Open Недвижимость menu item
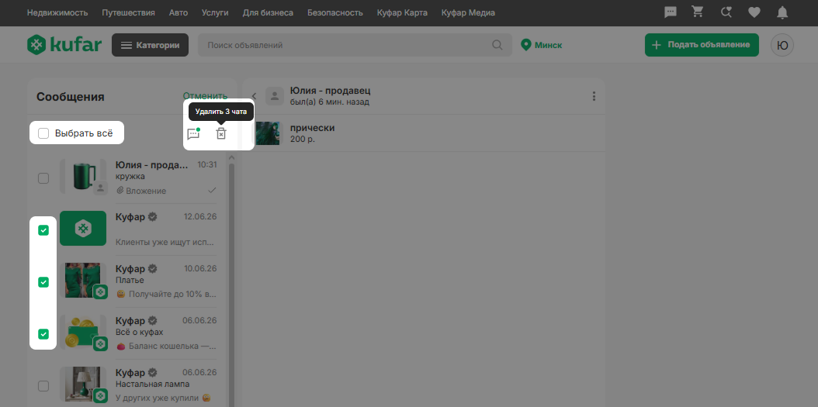 [57, 12]
